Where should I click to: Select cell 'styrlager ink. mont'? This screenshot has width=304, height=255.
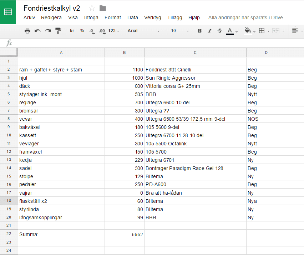coord(61,94)
